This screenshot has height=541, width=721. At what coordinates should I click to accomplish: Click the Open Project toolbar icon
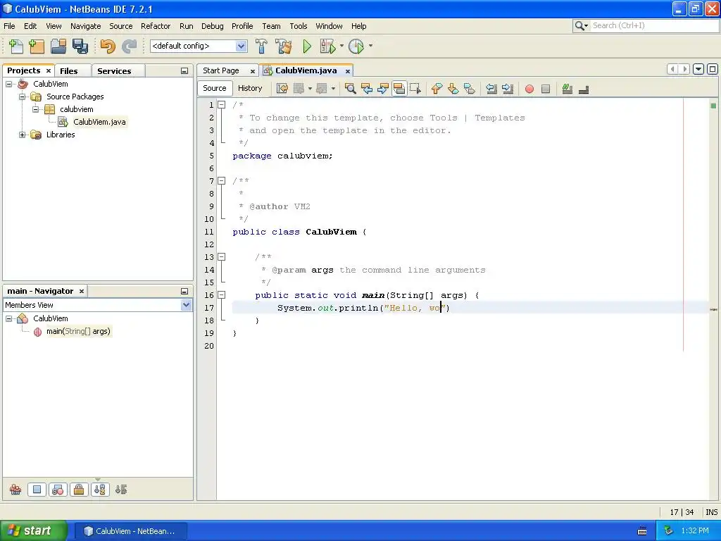(58, 46)
